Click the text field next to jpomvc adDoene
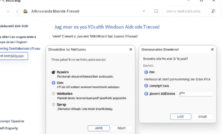Screen dimensions: 222x134 point(196,94)
